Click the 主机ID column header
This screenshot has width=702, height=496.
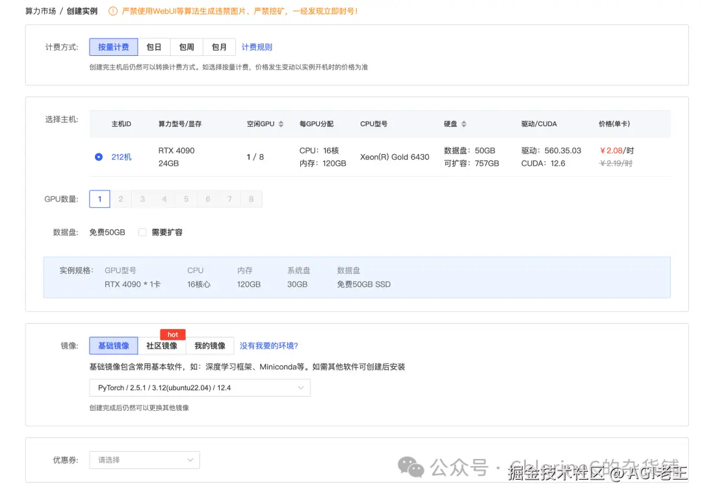point(122,124)
